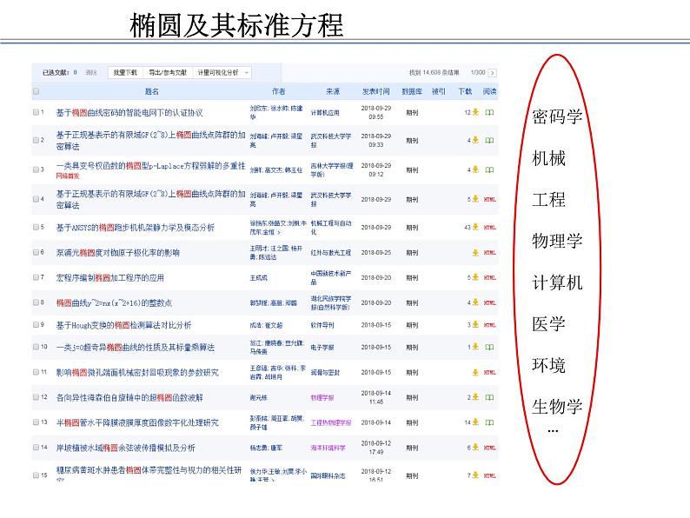Screen dimensions: 690x518
Task: Open source journal 物理学报
Action: click(x=322, y=397)
